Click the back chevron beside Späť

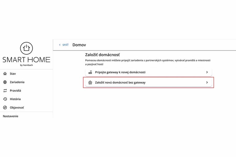60,45
